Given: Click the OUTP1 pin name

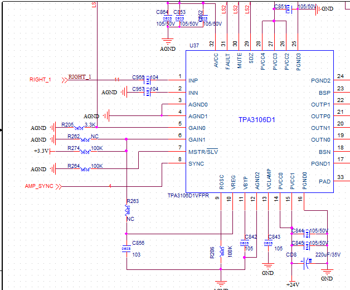Looking at the screenshot, I should [x=320, y=104].
